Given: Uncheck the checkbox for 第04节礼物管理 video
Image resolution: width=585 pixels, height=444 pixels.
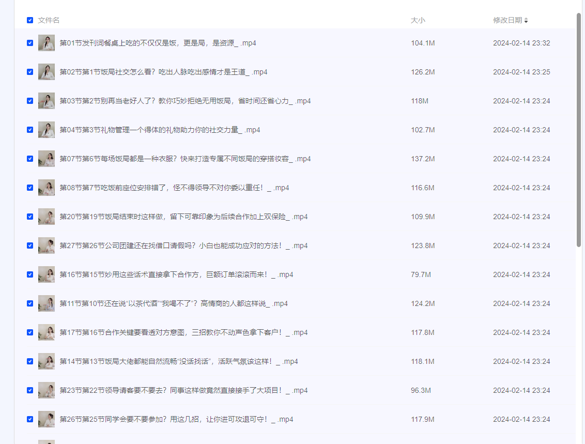Looking at the screenshot, I should [x=30, y=130].
